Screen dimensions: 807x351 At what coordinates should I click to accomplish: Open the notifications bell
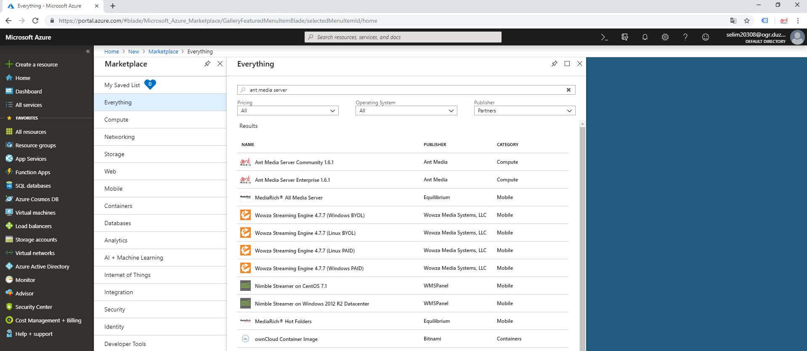(645, 37)
